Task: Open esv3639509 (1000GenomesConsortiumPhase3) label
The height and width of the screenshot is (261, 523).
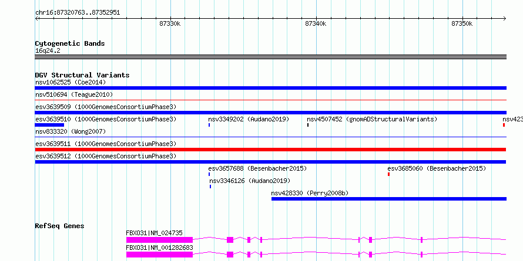Action: (106, 107)
